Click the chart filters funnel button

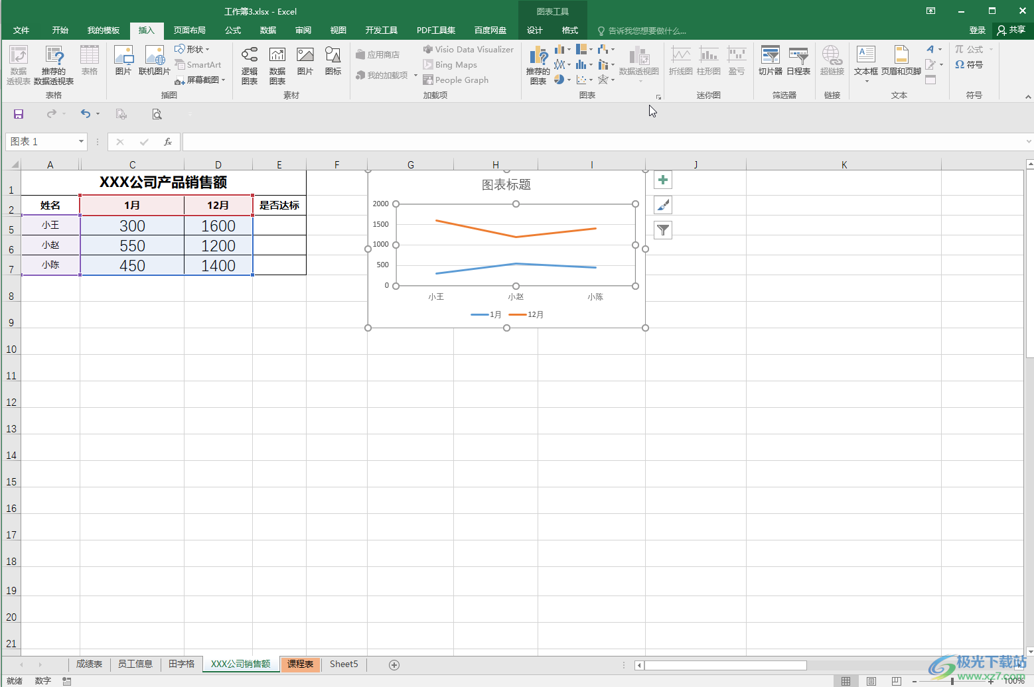663,230
